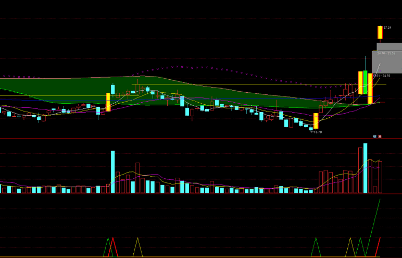This screenshot has width=402, height=258.
Task: Click the upper gray gap box
Action: [x=389, y=47]
